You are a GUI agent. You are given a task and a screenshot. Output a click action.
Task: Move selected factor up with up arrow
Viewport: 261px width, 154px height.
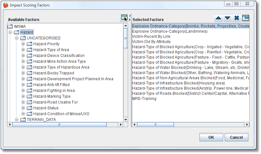[x=219, y=18]
